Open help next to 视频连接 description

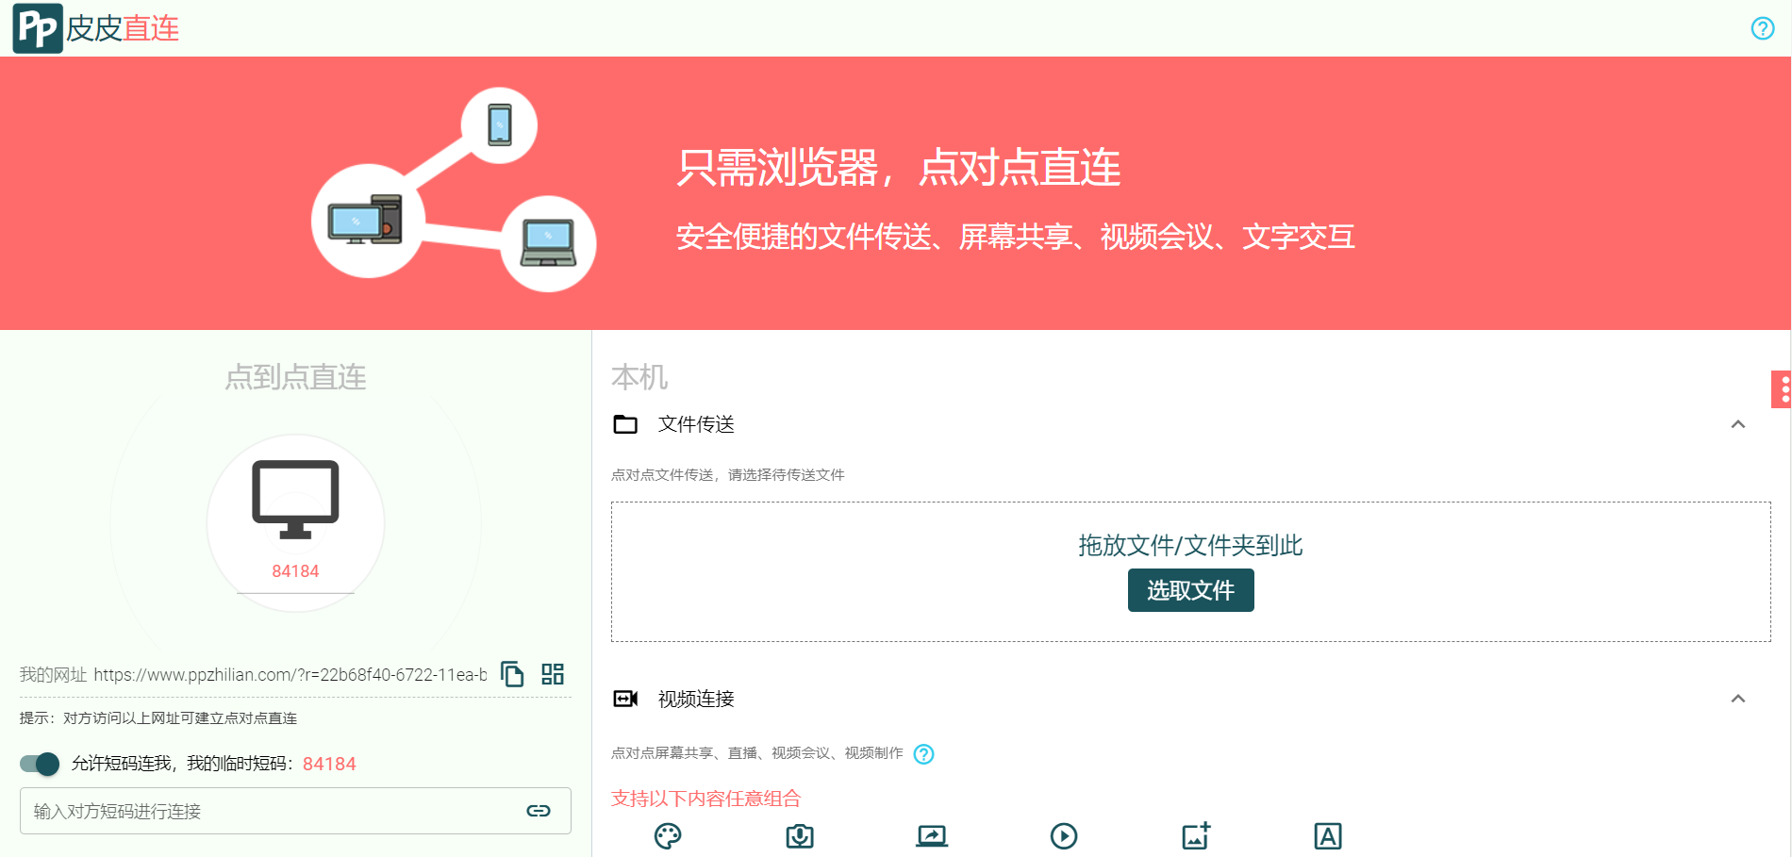(x=924, y=754)
